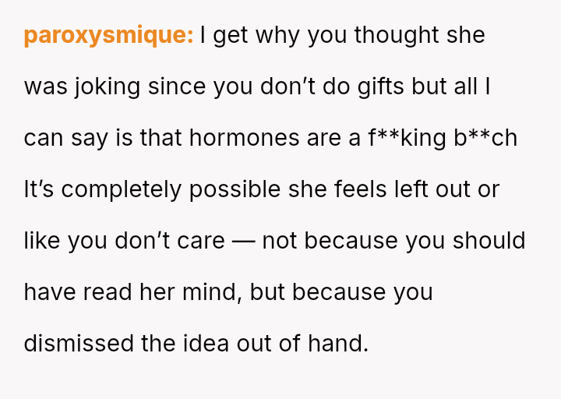Click the word "mind," in the comment
This screenshot has width=561, height=399.
point(212,292)
